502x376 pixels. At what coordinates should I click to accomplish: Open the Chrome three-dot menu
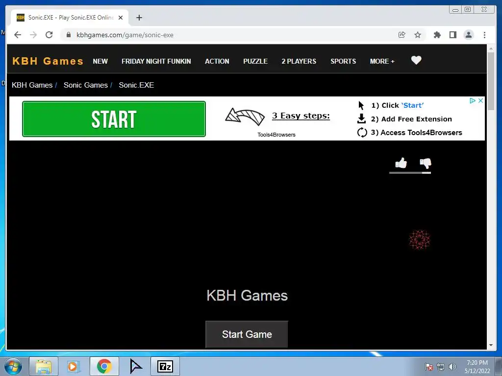tap(484, 35)
